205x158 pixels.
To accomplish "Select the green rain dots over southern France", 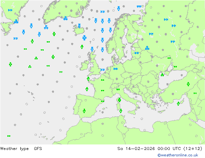I will tap(102, 90).
